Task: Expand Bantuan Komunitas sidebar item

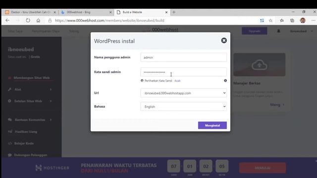Action: pos(30,120)
